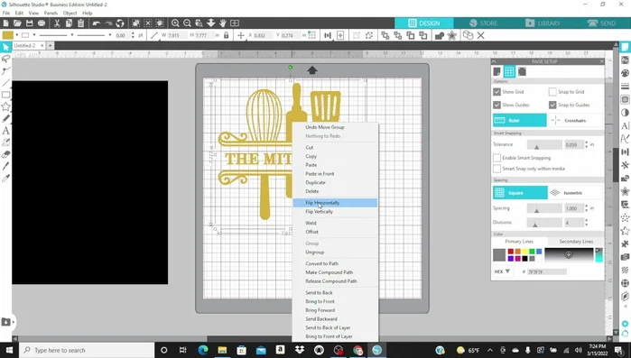Image resolution: width=631 pixels, height=358 pixels.
Task: Pick the red swatch in grid color
Action: tap(510, 252)
